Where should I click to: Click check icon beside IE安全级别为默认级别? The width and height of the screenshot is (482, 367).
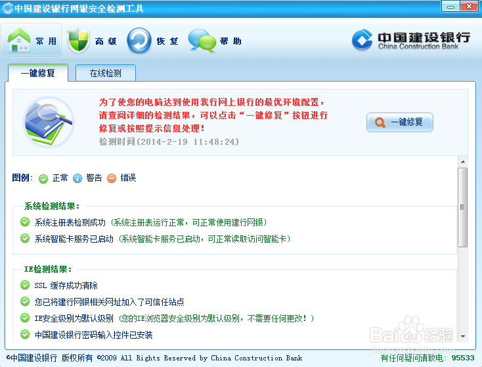25,318
